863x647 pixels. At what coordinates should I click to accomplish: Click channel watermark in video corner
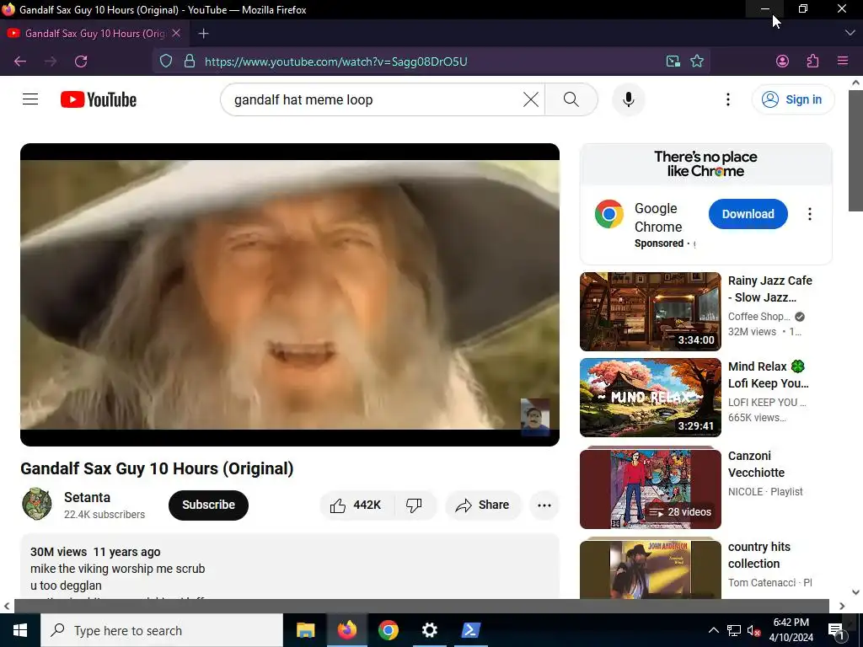535,416
